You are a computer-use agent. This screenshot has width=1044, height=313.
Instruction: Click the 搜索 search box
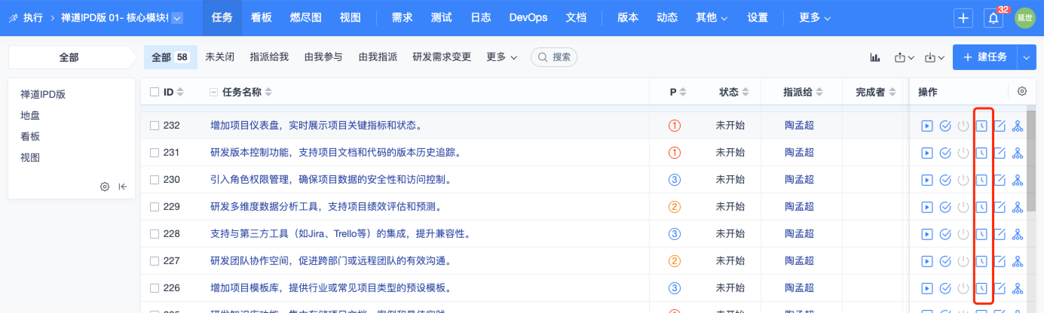(554, 58)
